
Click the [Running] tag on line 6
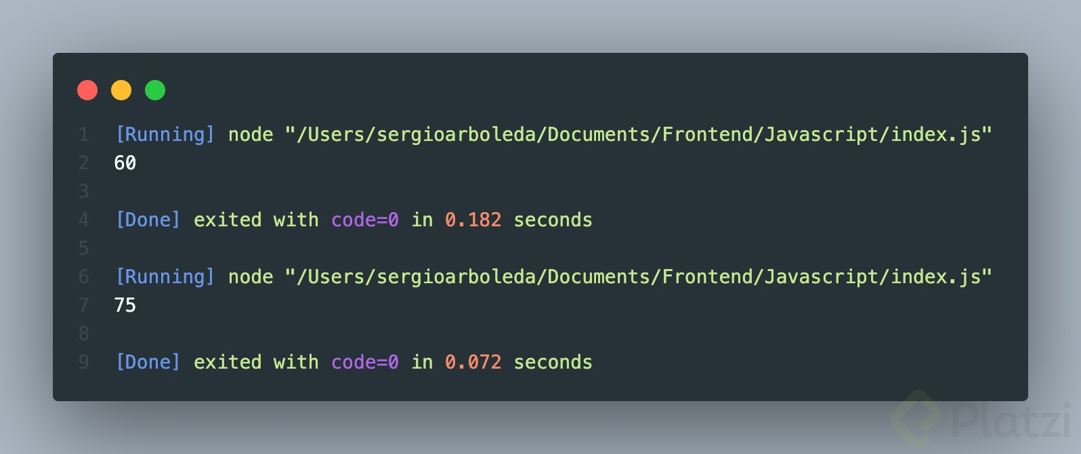pos(165,276)
